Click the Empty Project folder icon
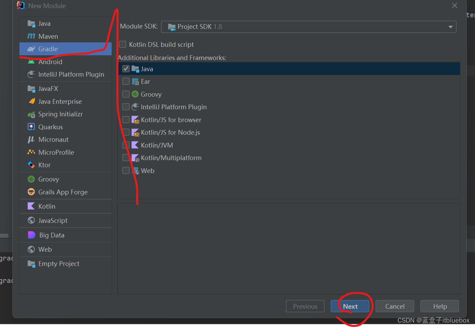Viewport: 475px width, 327px height. pos(31,264)
